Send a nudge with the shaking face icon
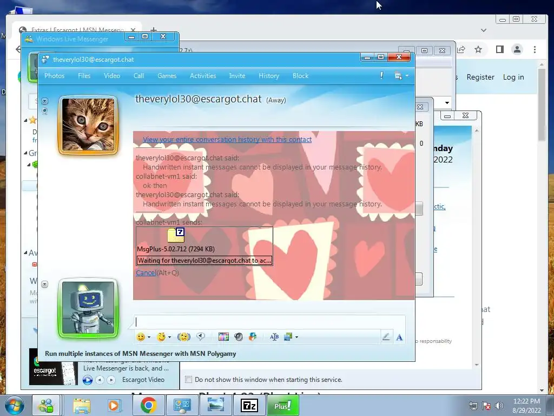554x416 pixels. [184, 337]
